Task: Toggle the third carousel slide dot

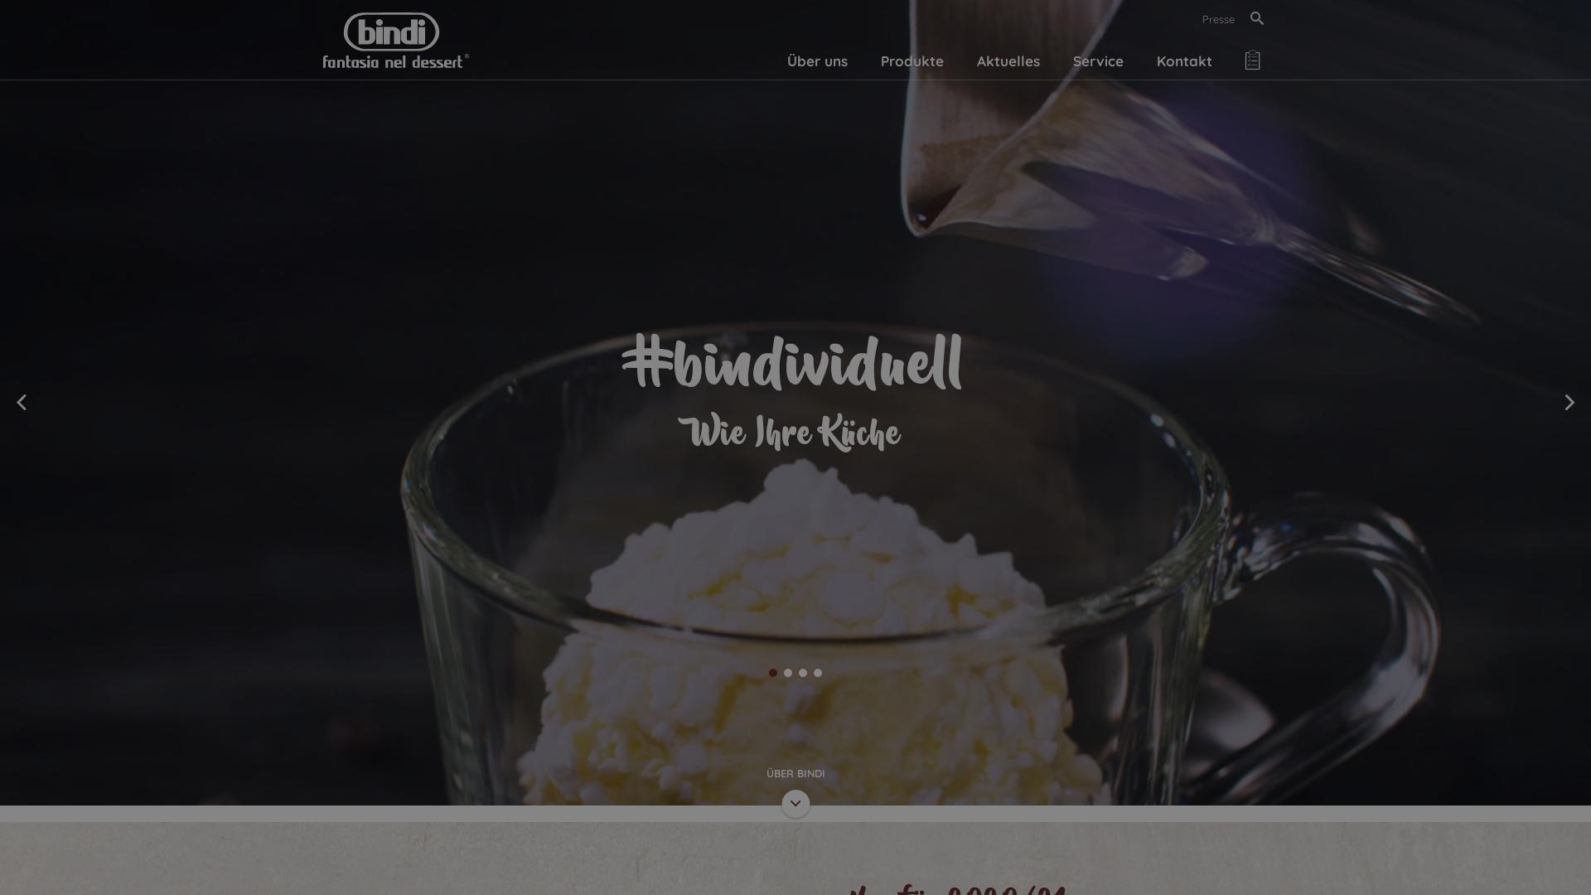Action: [803, 672]
